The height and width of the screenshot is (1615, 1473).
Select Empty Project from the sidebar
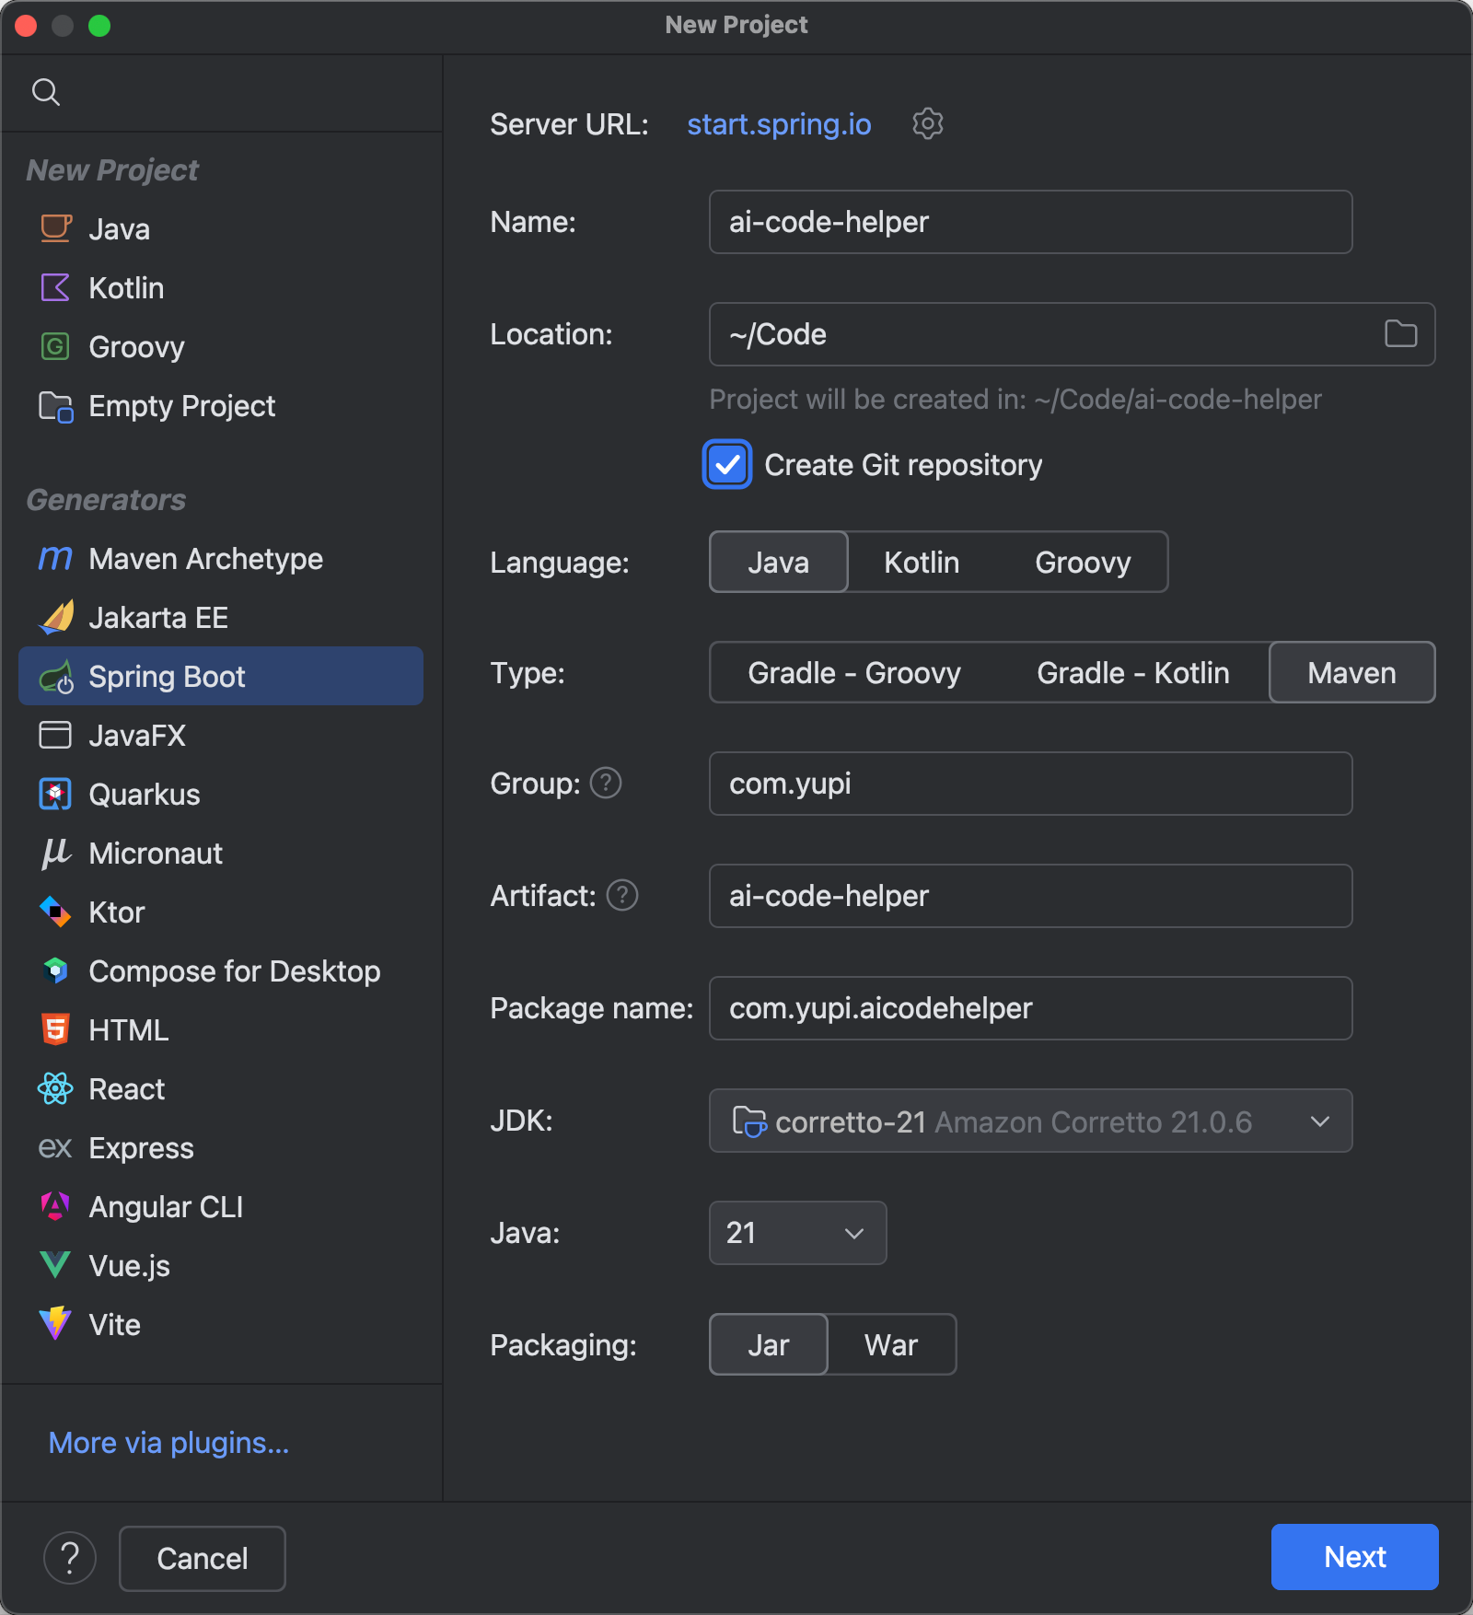(181, 406)
